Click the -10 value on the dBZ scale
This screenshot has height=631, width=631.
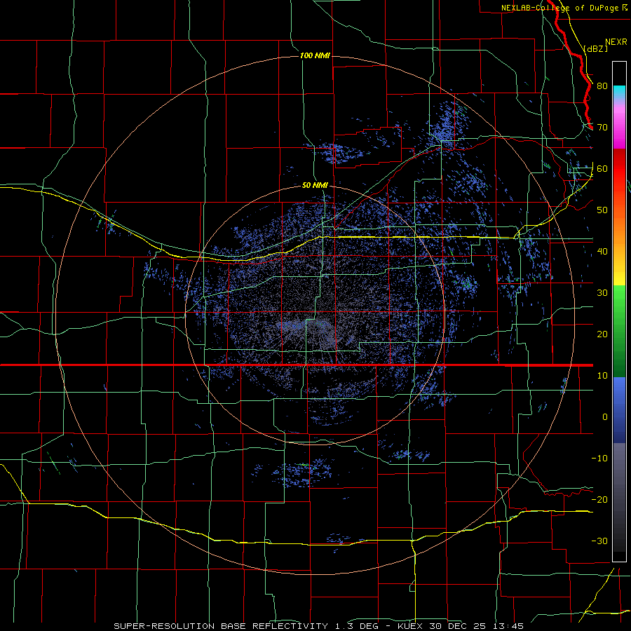599,459
